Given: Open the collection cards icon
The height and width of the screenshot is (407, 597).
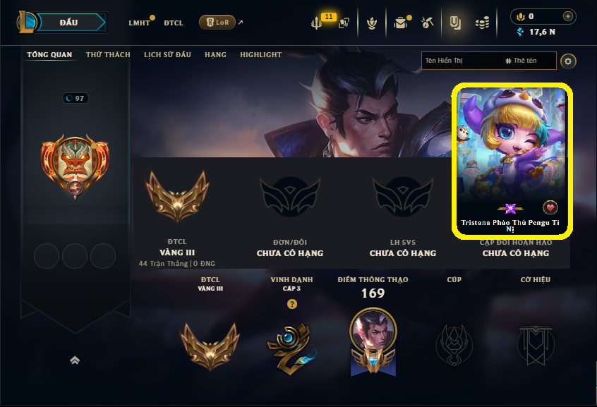Looking at the screenshot, I should point(344,23).
